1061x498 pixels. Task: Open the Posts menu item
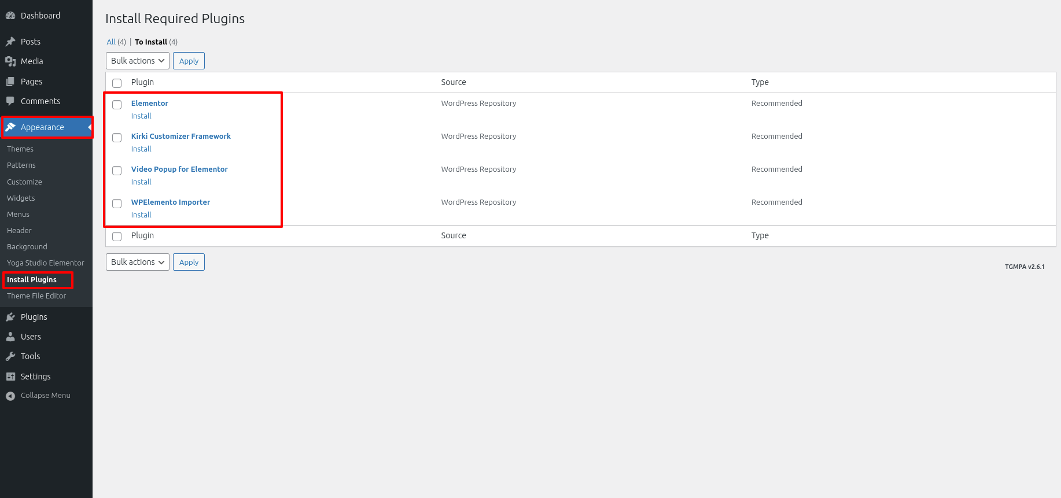pos(46,42)
